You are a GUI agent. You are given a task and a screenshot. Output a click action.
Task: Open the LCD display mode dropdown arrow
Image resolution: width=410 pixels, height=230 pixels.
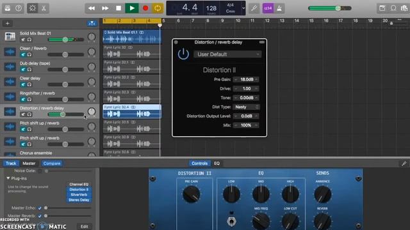[243, 8]
